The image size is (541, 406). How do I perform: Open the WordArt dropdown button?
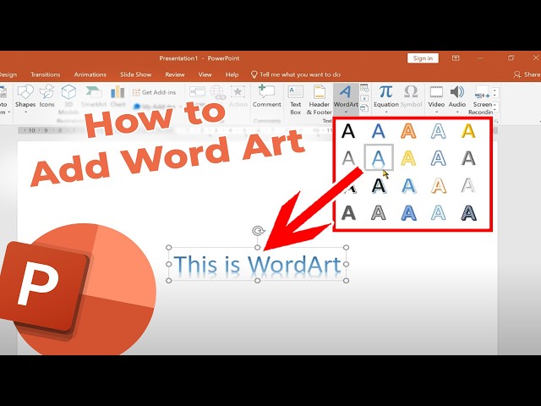click(x=346, y=100)
